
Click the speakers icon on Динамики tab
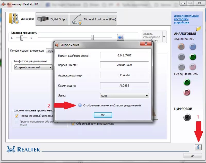tap(14, 18)
